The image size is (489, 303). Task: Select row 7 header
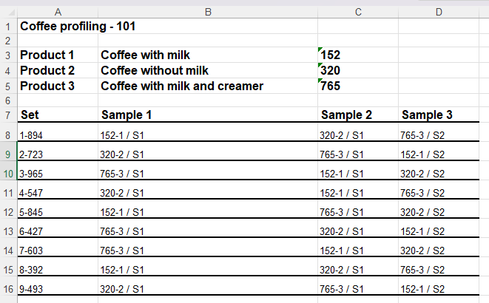[x=8, y=115]
